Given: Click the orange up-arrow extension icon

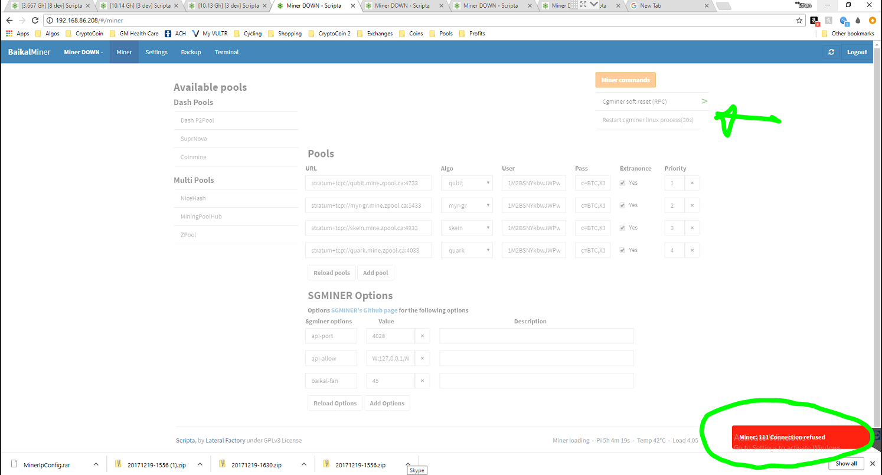Looking at the screenshot, I should (872, 20).
